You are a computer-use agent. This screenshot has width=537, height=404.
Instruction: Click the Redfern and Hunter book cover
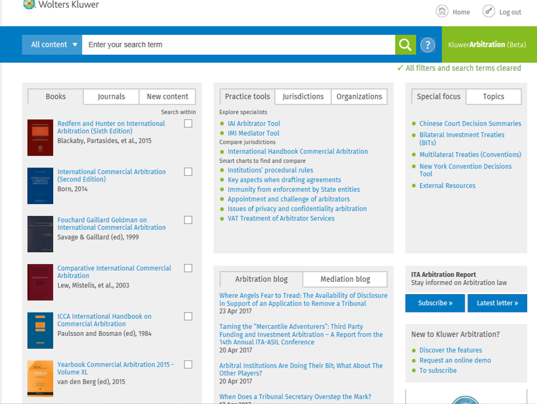click(x=40, y=138)
